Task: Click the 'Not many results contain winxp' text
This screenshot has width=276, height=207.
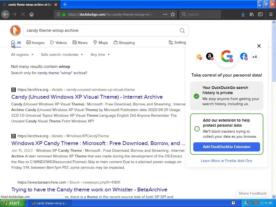Action: [x=40, y=67]
